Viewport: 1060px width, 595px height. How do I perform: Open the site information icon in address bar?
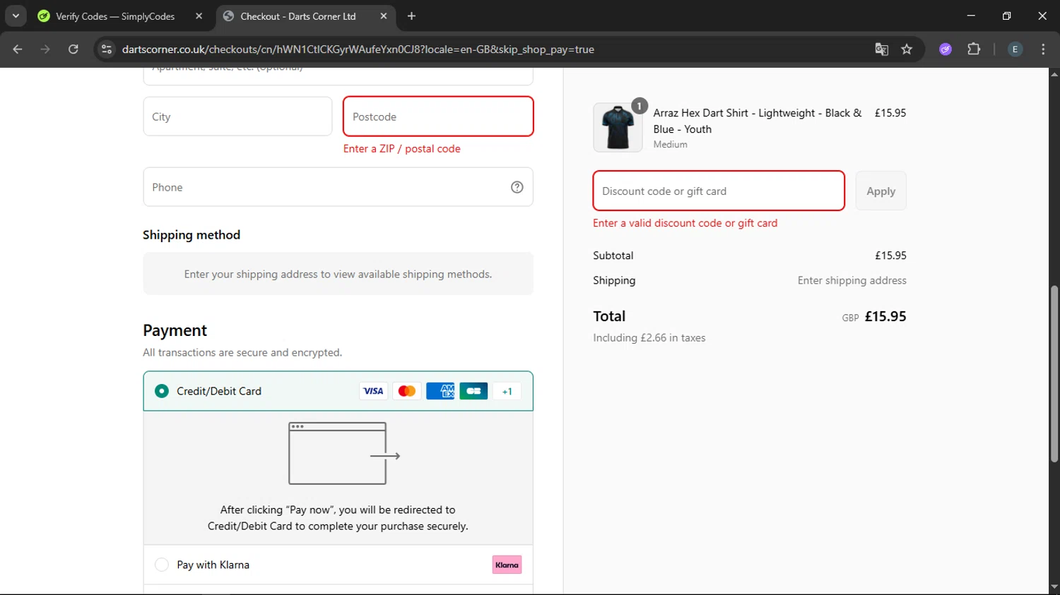(107, 49)
